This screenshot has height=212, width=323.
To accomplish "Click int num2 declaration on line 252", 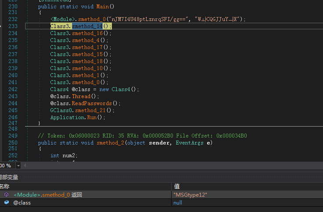I will pyautogui.click(x=64, y=155).
